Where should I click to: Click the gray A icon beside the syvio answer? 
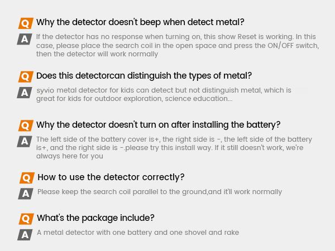[x=25, y=92]
